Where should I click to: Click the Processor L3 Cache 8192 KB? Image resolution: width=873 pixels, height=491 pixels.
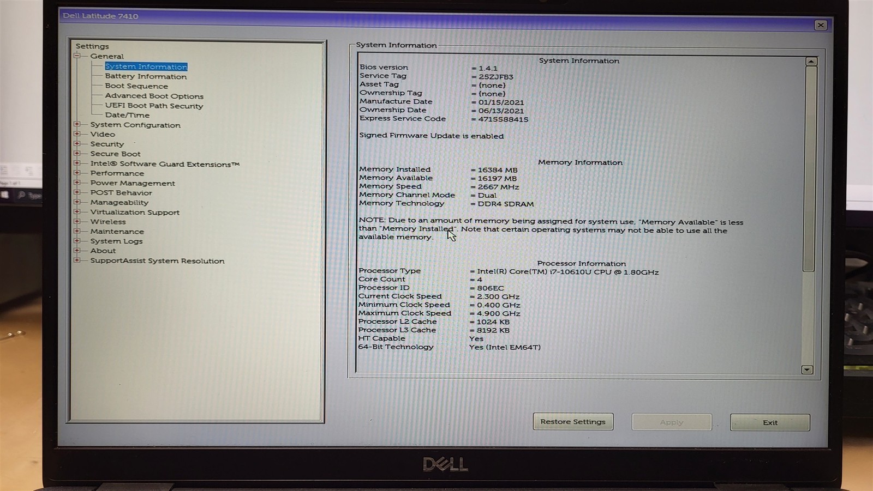point(493,330)
